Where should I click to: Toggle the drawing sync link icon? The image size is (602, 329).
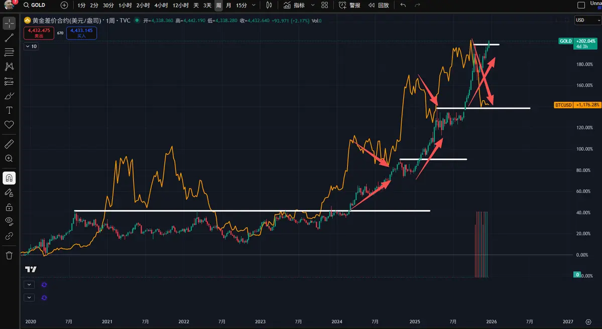coord(9,236)
